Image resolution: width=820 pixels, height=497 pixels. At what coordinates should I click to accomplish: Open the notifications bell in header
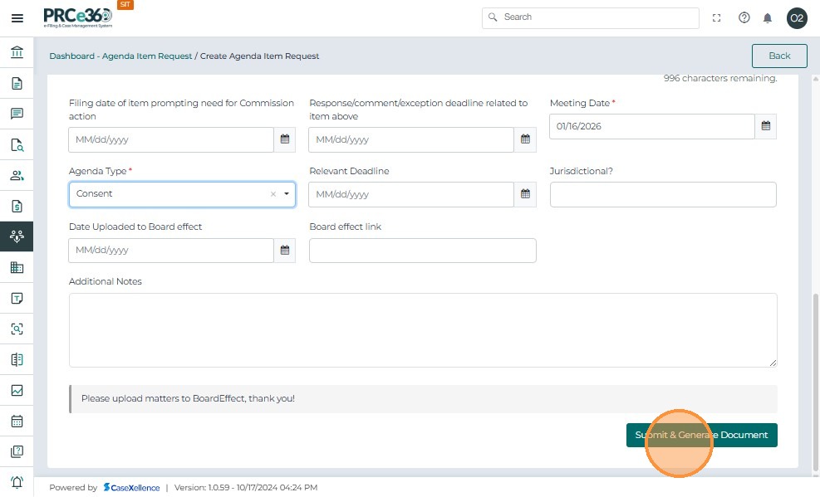[x=768, y=18]
